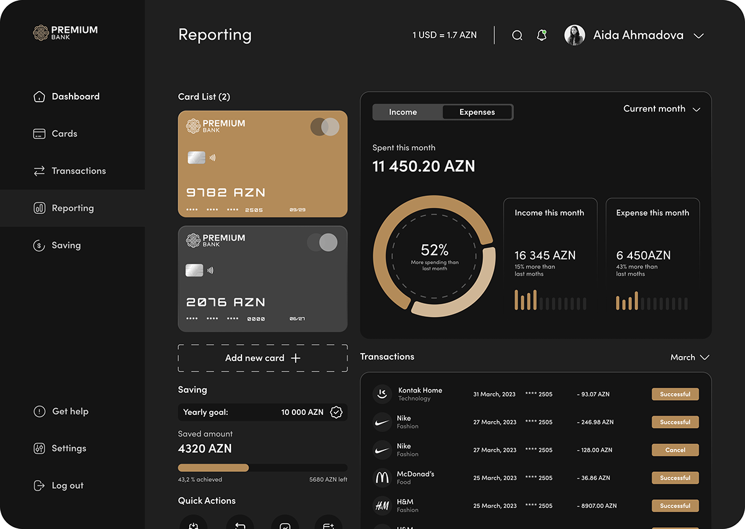Open the Dashboard section from sidebar
The height and width of the screenshot is (529, 745).
point(68,96)
